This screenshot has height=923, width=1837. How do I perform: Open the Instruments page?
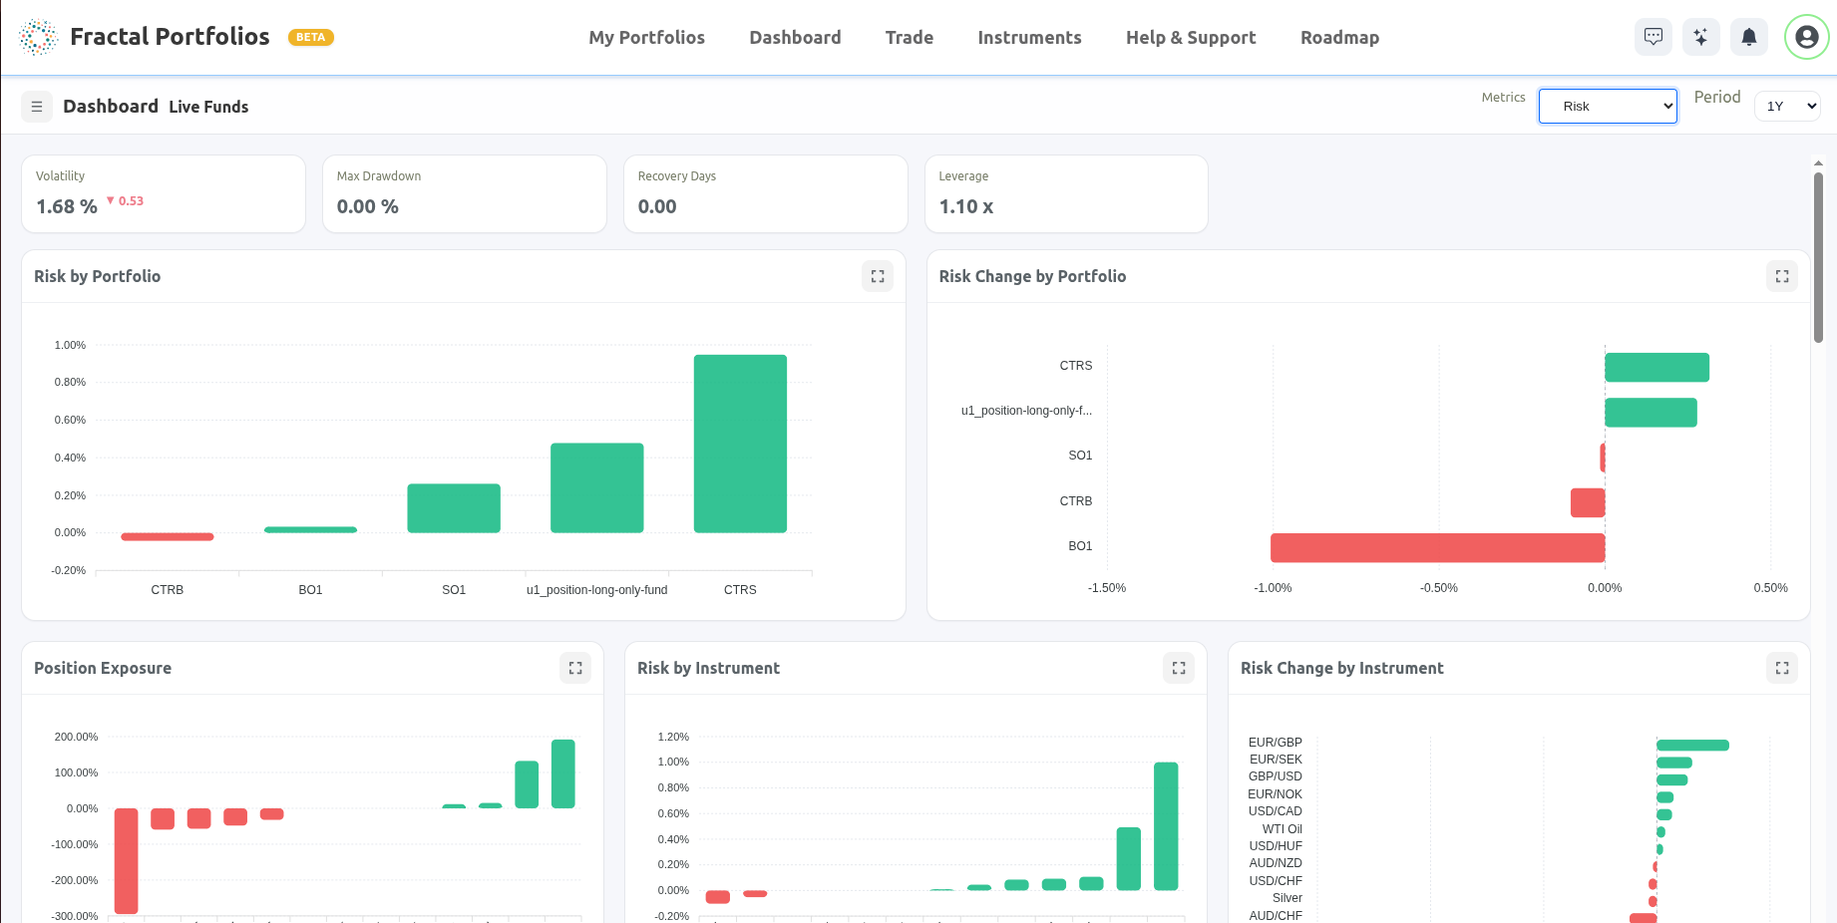point(1029,37)
